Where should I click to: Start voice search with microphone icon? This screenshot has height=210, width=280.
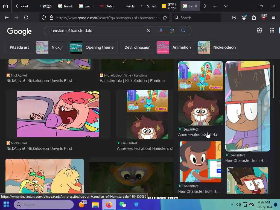click(x=161, y=31)
